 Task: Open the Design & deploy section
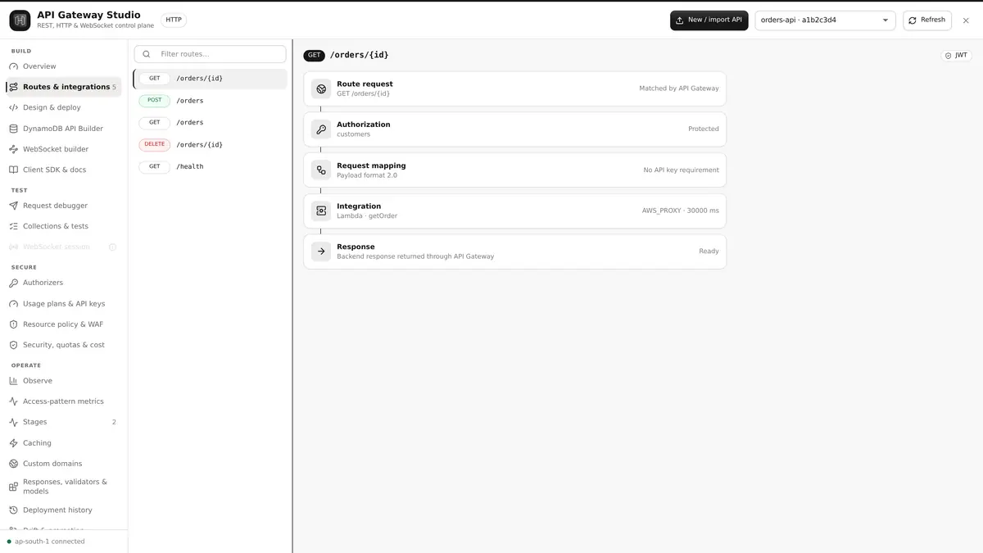click(64, 107)
